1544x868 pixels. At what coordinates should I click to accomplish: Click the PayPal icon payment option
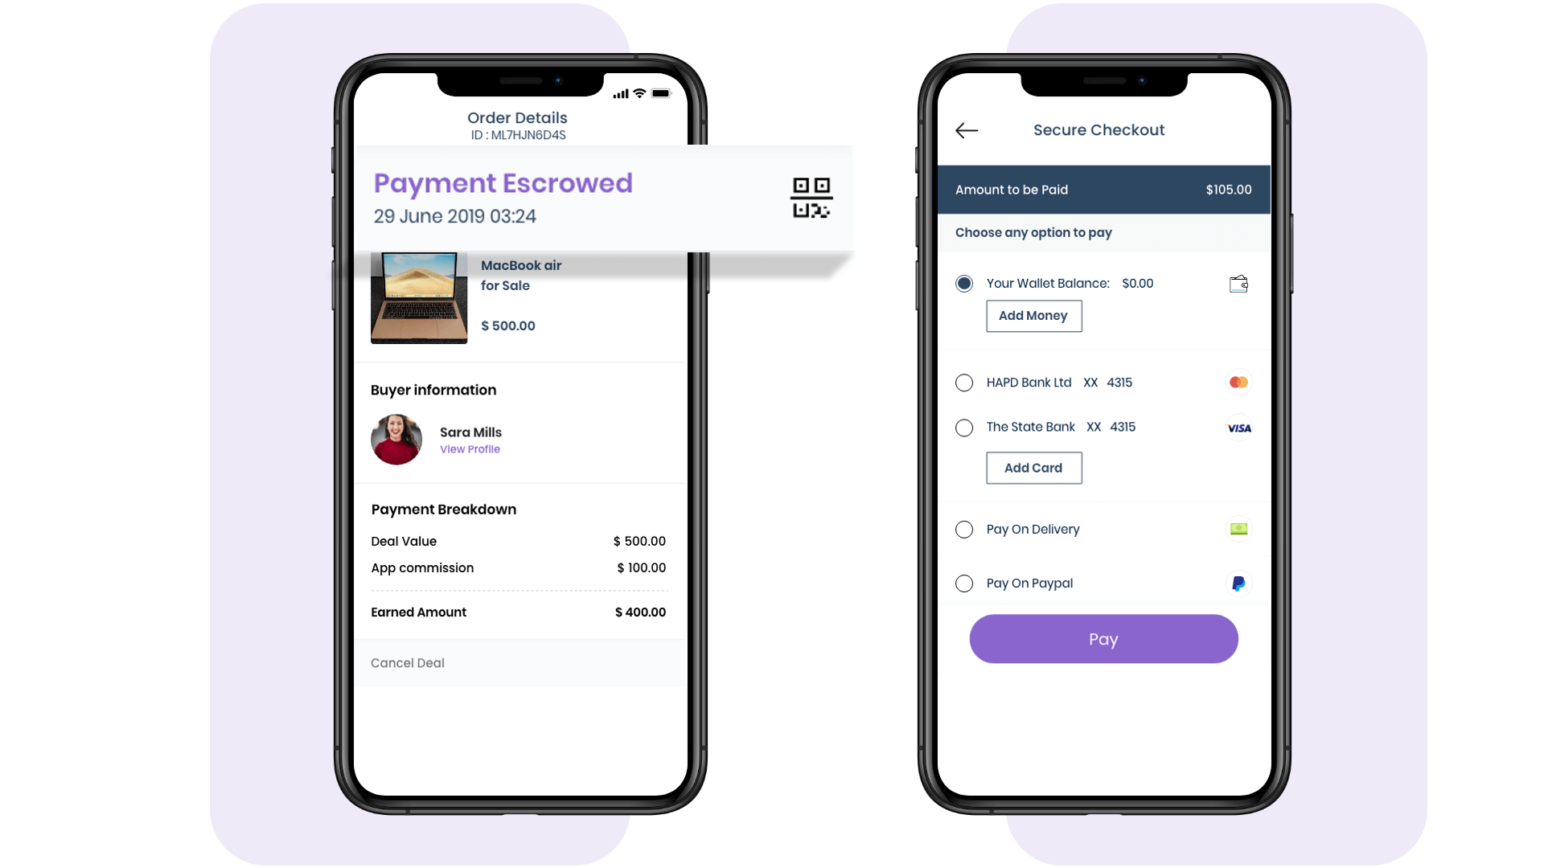(1238, 583)
